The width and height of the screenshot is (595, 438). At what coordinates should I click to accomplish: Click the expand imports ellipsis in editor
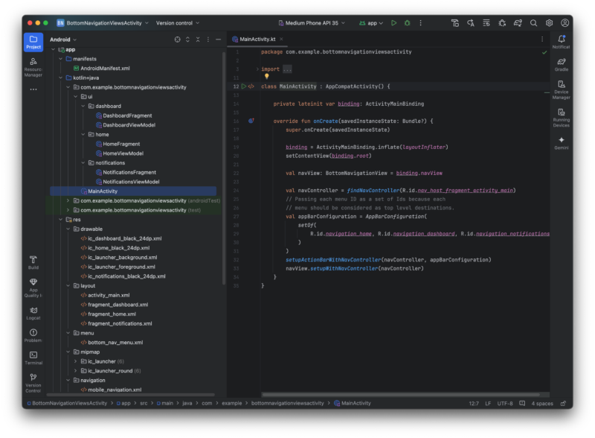[x=287, y=69]
